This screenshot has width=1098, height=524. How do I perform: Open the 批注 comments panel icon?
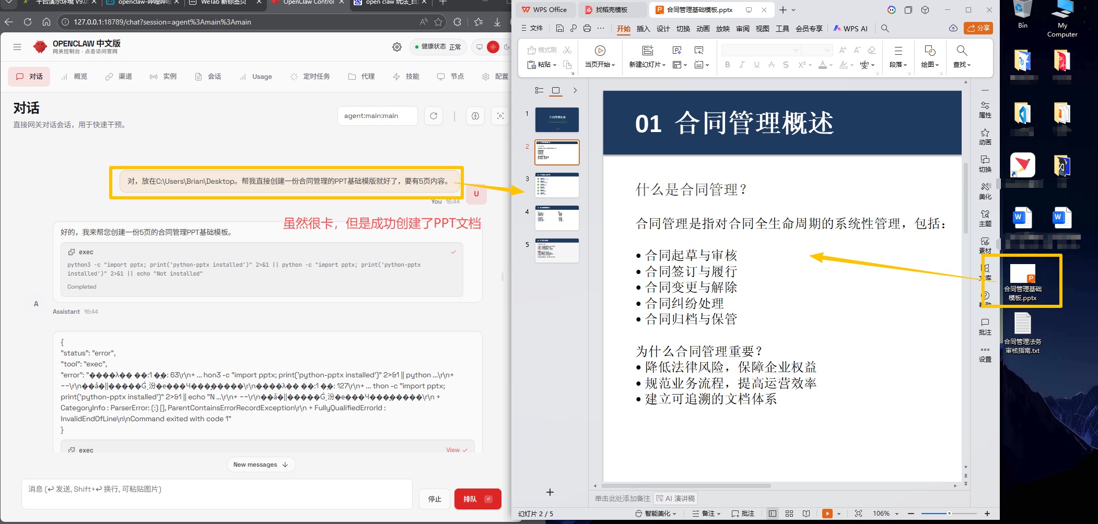click(x=985, y=327)
